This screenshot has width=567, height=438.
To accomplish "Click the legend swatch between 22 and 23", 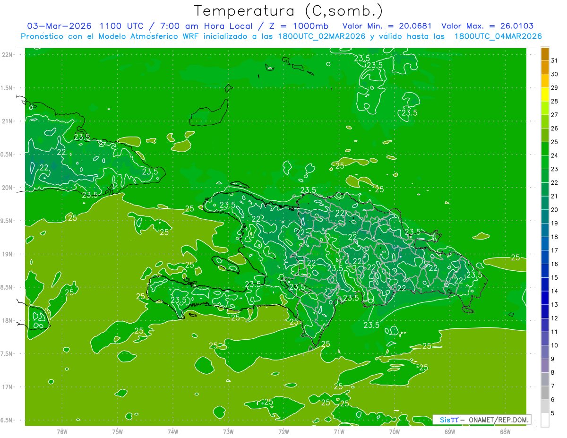I will point(545,176).
